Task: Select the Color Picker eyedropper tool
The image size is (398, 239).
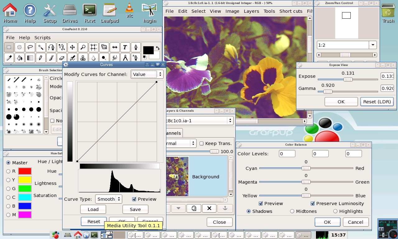Action: pos(9,58)
